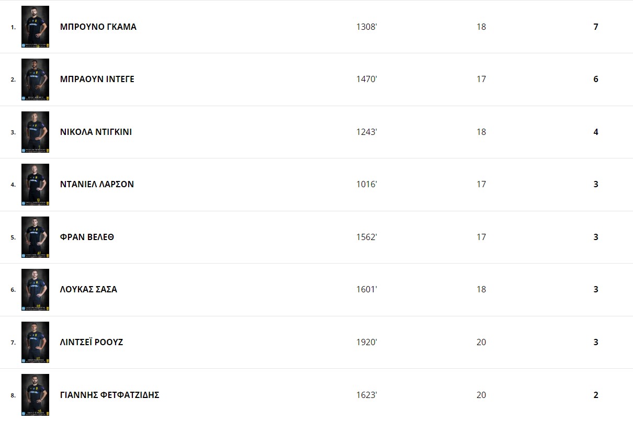Click Ντάνιελ Λάρσον player photo
Viewport: 633px width, 421px height.
[35, 185]
